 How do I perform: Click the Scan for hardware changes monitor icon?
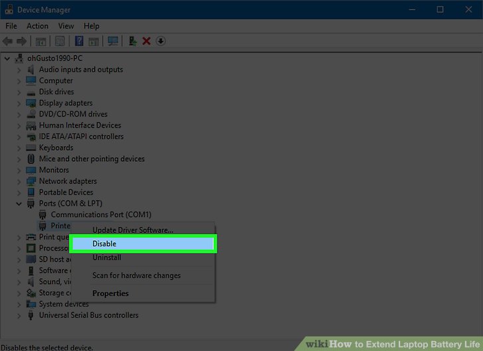113,41
